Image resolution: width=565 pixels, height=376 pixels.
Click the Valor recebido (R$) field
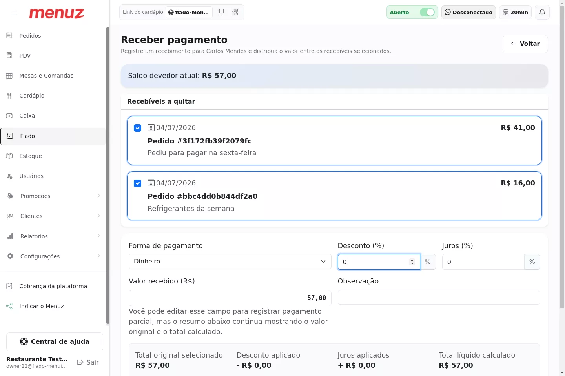230,298
